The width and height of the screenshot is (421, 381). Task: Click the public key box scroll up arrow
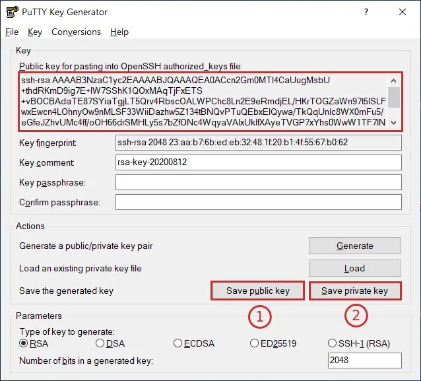coord(393,81)
